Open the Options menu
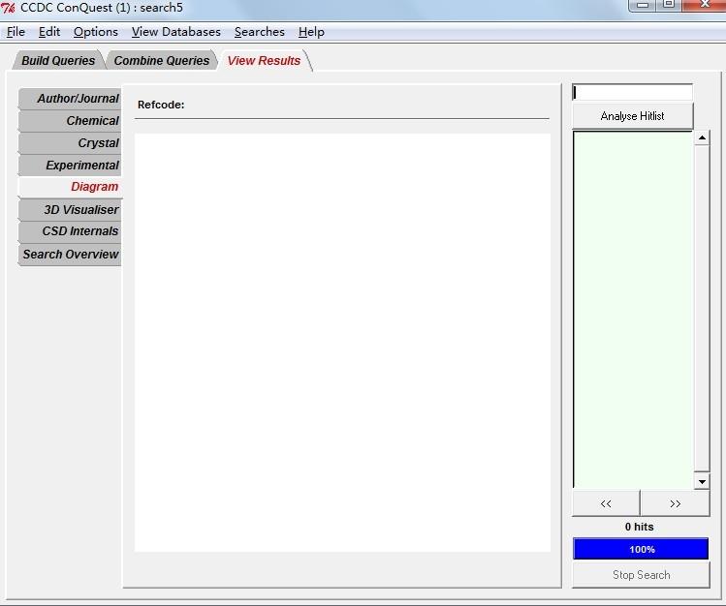Viewport: 726px width, 606px height. (x=96, y=32)
